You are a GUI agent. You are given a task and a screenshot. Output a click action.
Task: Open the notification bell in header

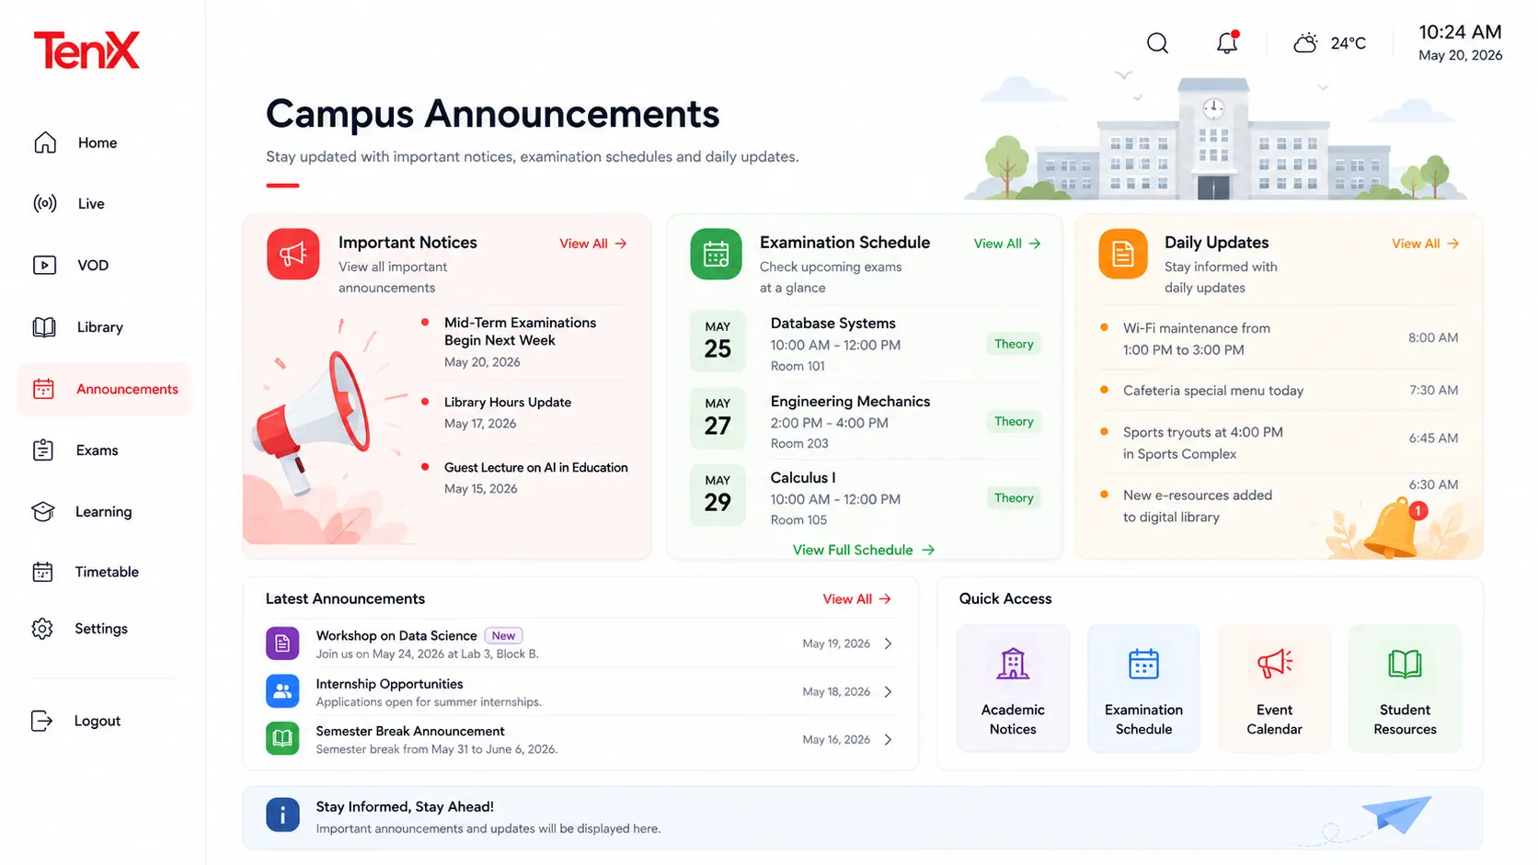[1227, 42]
